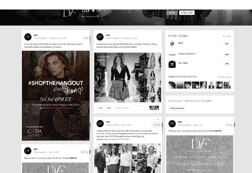
Task: Click the BMW logo in "In their circles"
Action: (x=172, y=43)
